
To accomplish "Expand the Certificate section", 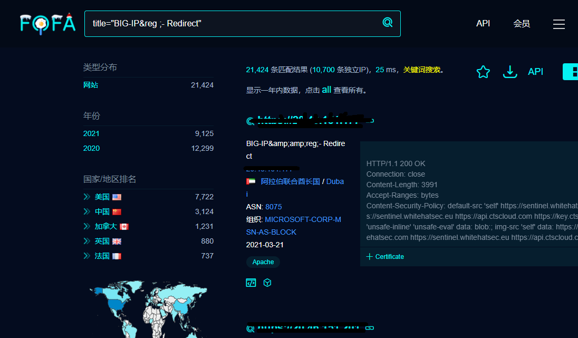I will 385,257.
